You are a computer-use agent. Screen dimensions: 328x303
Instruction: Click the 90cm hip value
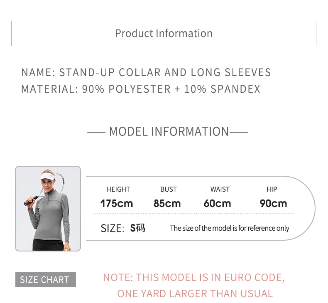coord(274,204)
